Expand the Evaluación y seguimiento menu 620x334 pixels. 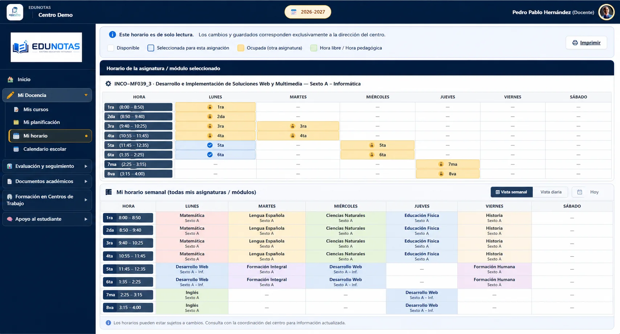[x=47, y=166]
